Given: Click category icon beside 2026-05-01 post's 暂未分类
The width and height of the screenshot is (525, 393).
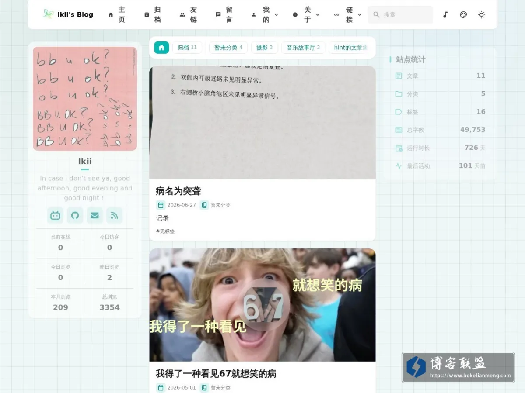Looking at the screenshot, I should point(204,387).
